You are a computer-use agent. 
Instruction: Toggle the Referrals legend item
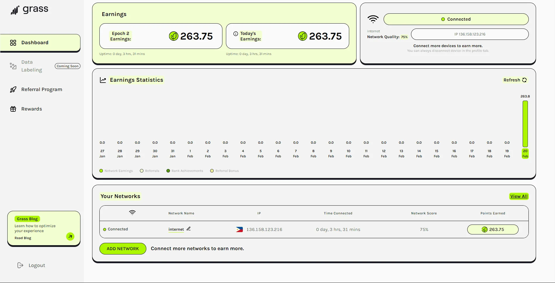click(x=150, y=171)
